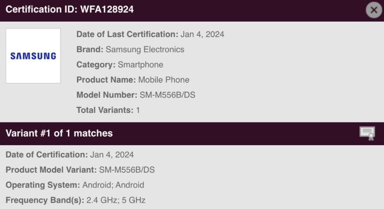Click the 2.4 GHz; 5 GHz frequency value
The width and height of the screenshot is (384, 209).
pos(116,200)
